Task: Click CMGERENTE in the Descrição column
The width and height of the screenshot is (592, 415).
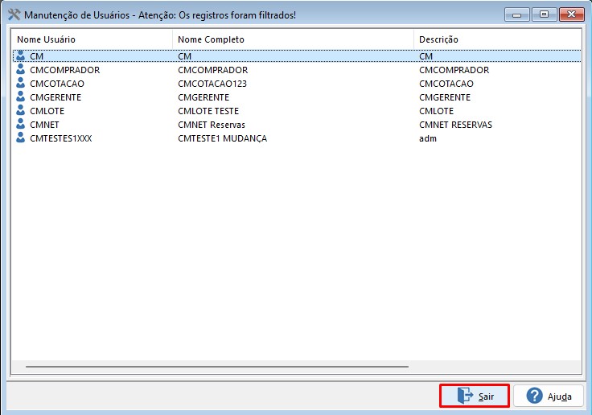Action: (x=445, y=97)
